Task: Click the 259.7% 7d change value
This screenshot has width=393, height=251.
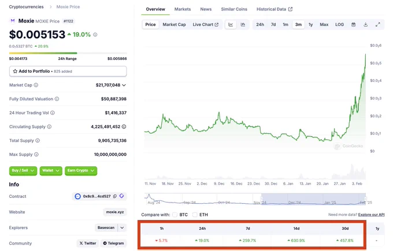Action: click(247, 241)
